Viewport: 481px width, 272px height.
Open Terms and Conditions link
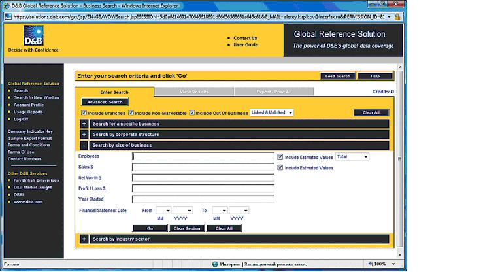coord(29,145)
